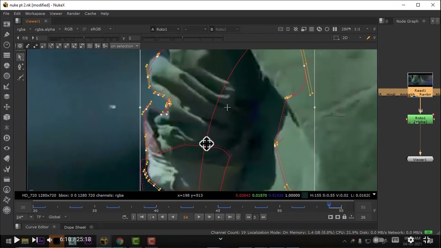441x248 pixels.
Task: Open the Workspace menu
Action: 35,13
